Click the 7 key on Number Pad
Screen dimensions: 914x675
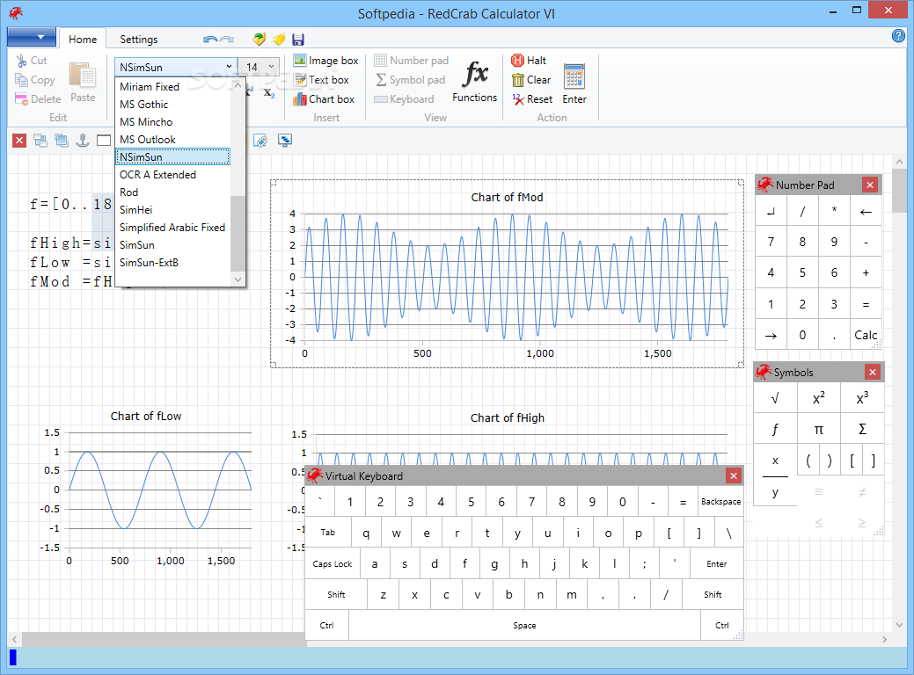coord(771,243)
